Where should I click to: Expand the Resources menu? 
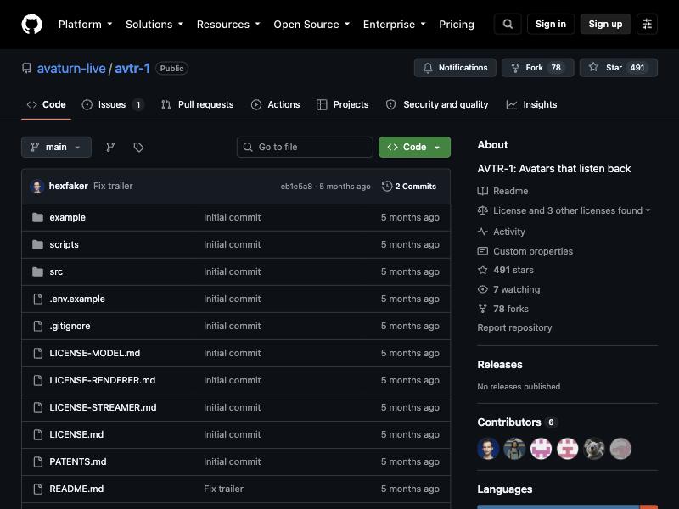(228, 25)
